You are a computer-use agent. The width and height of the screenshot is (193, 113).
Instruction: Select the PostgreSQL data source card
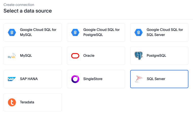(159, 56)
